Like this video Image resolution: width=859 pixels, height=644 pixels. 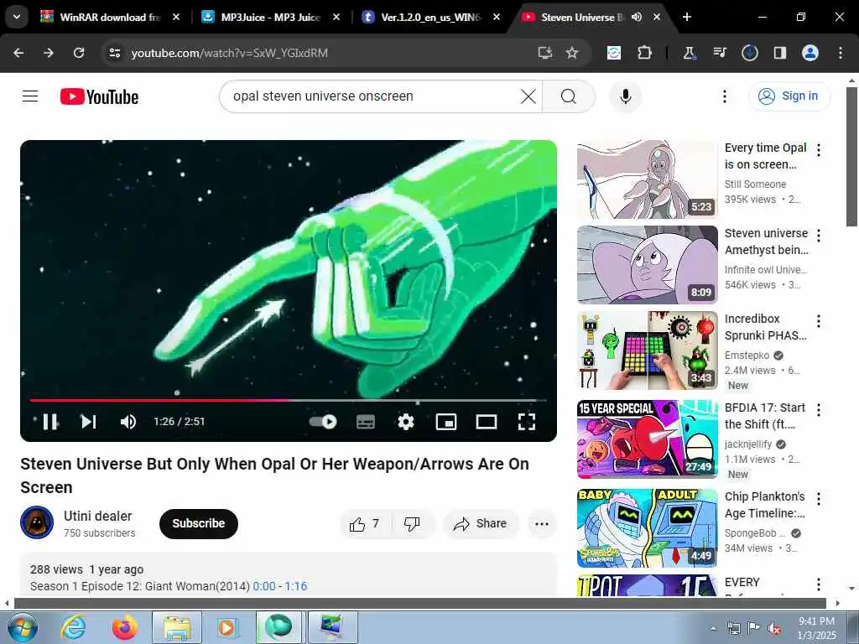click(x=365, y=524)
